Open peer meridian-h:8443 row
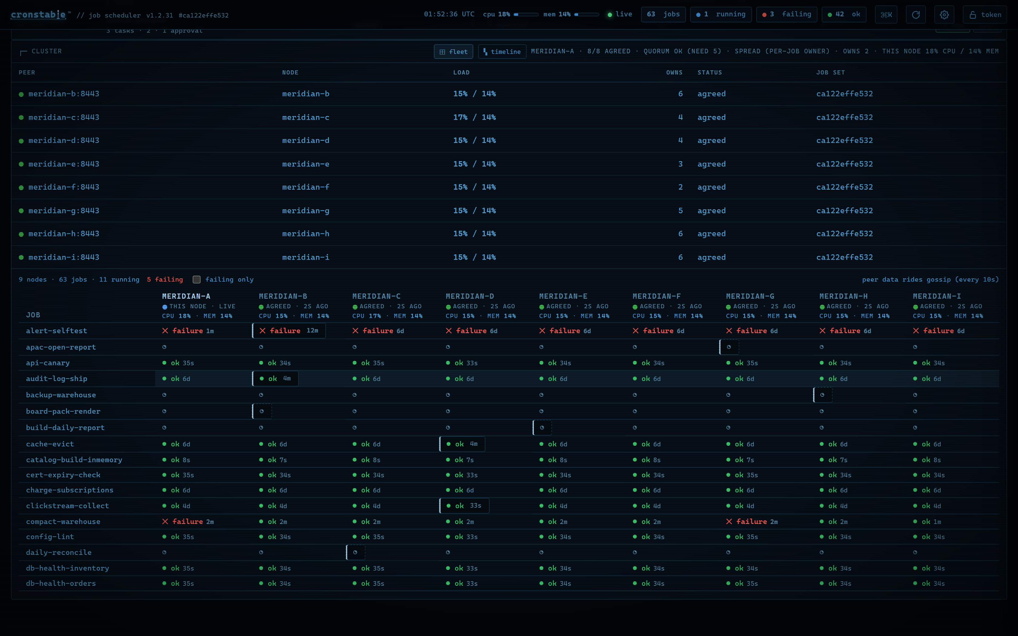Image resolution: width=1018 pixels, height=636 pixels. (509, 234)
